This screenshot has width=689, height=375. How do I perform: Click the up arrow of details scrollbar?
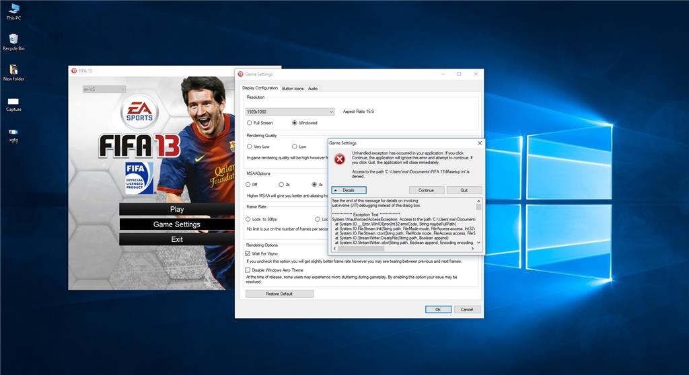coord(478,201)
